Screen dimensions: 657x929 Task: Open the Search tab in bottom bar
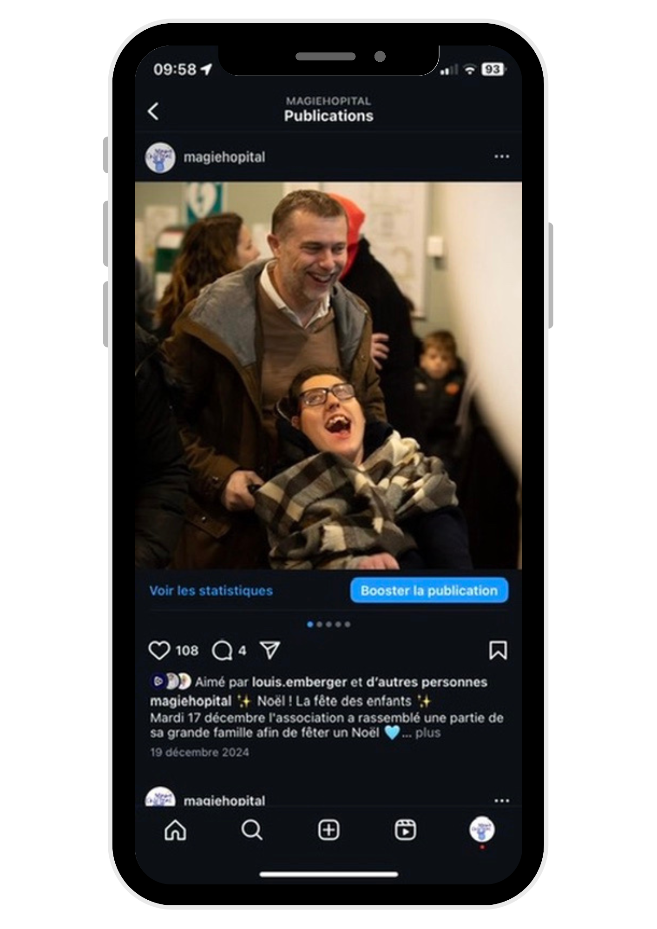tap(252, 830)
